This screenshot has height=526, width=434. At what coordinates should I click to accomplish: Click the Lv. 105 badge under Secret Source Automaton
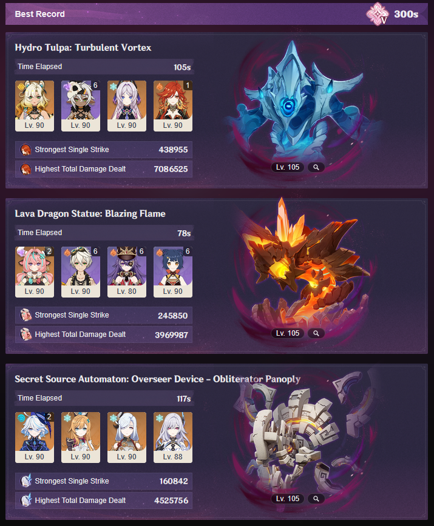click(288, 499)
